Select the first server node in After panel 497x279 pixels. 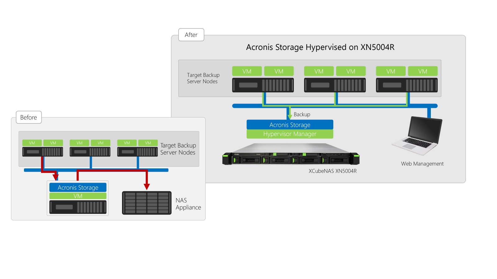263,85
